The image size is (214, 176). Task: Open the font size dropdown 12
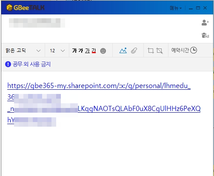click(x=57, y=51)
